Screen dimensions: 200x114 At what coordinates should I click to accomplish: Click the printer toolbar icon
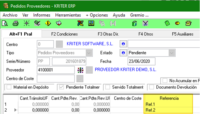pos(16,23)
